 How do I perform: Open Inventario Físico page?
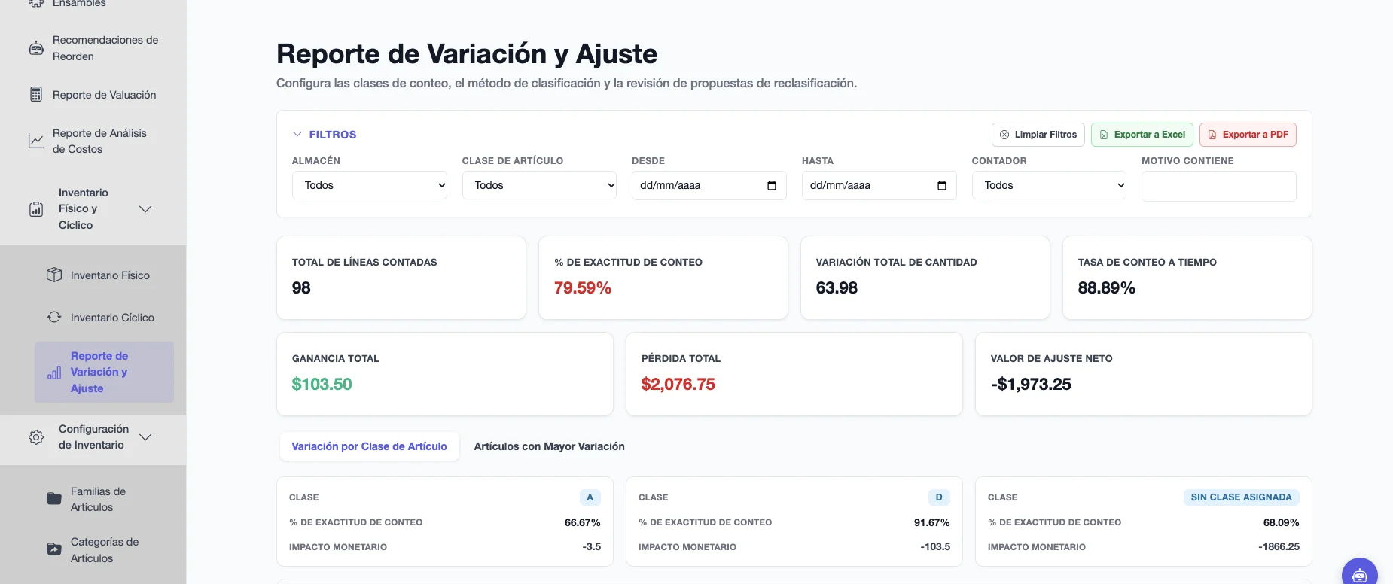pos(105,275)
